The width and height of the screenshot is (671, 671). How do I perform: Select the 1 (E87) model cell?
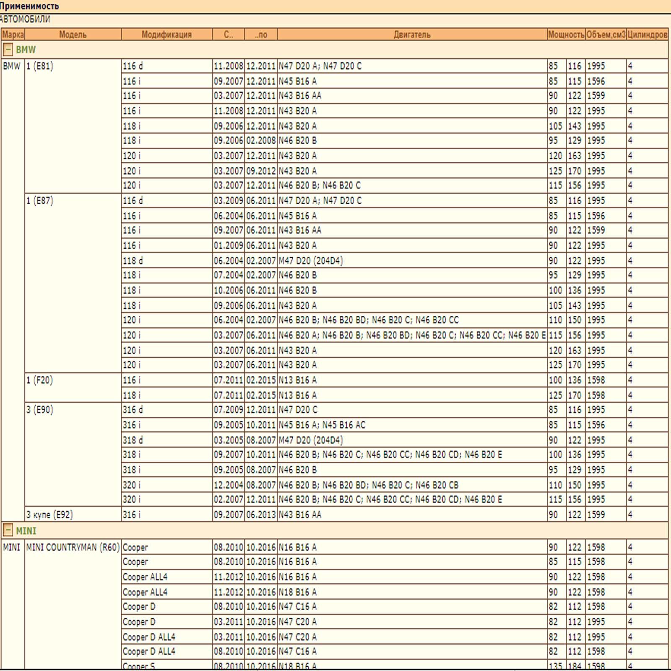(x=40, y=200)
